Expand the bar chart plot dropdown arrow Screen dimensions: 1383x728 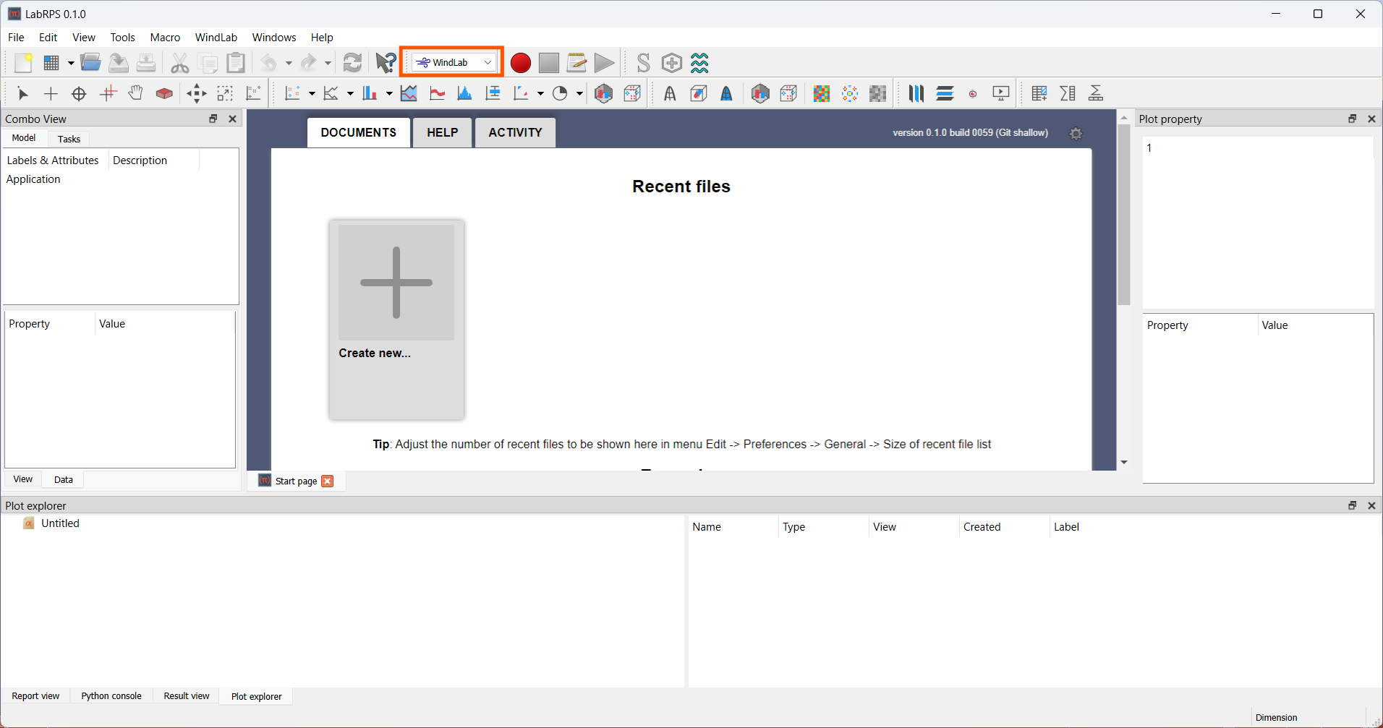pyautogui.click(x=389, y=93)
